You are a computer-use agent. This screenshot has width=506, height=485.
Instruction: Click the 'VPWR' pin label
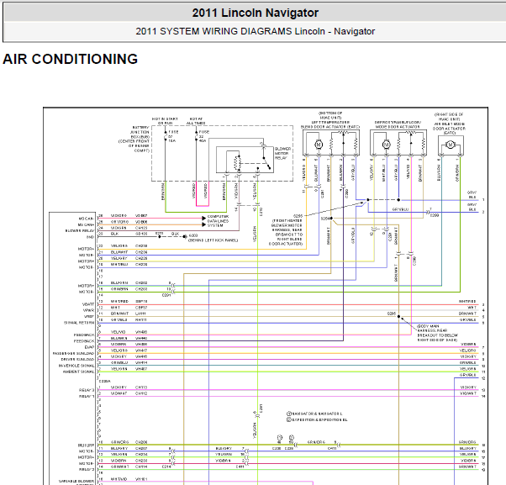click(89, 310)
